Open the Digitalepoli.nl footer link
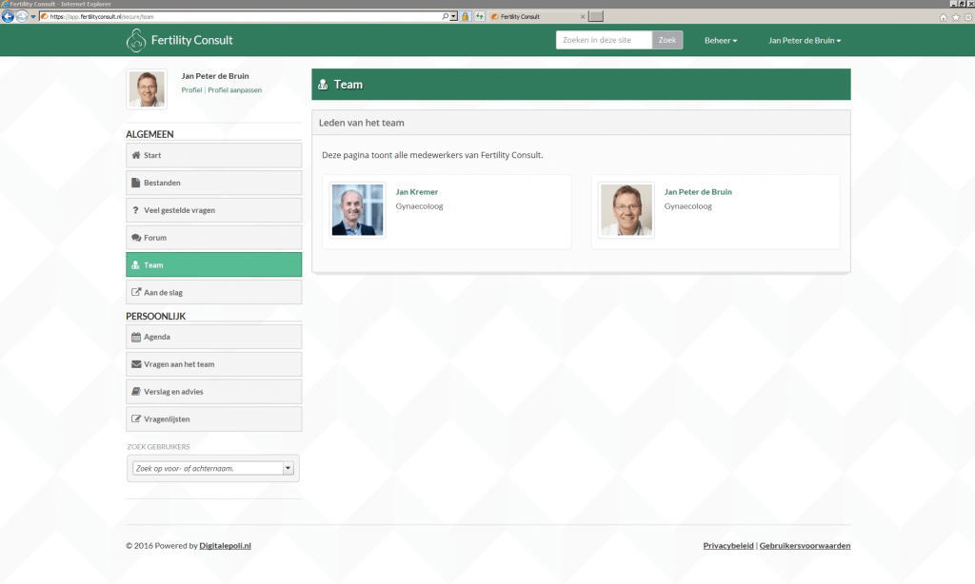 (225, 546)
